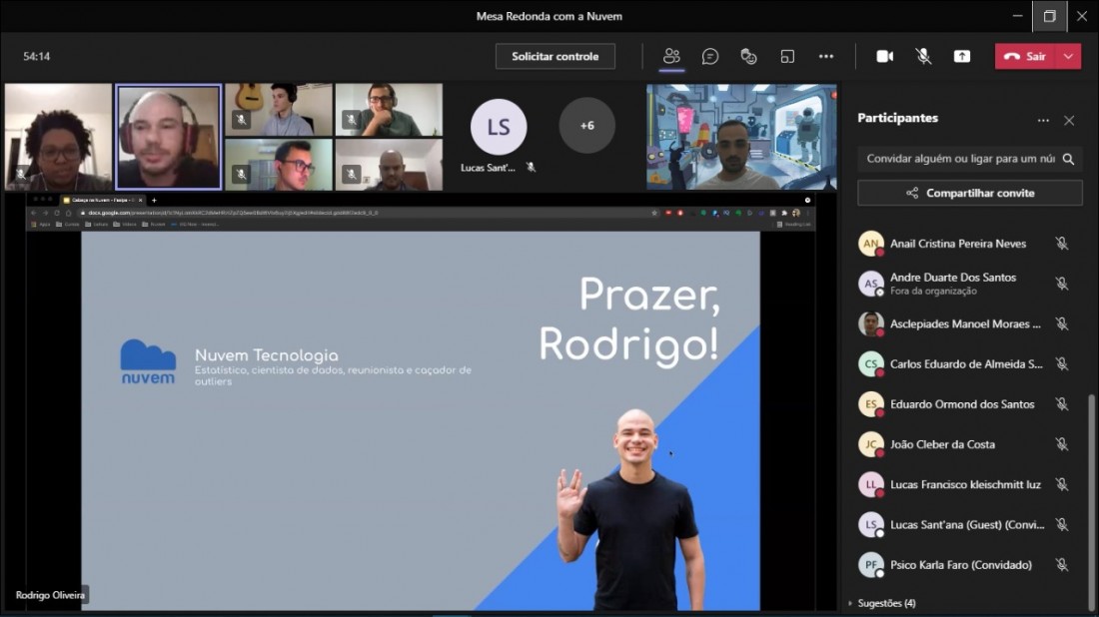Close the Participantes panel
The image size is (1099, 617).
(x=1069, y=120)
